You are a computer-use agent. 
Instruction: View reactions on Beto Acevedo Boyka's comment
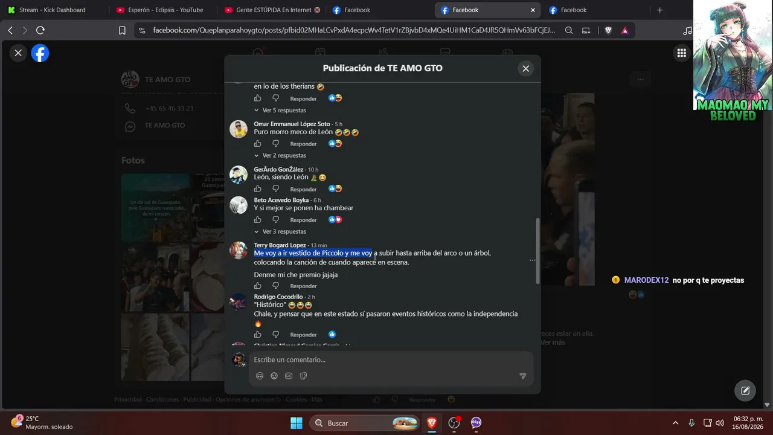335,220
